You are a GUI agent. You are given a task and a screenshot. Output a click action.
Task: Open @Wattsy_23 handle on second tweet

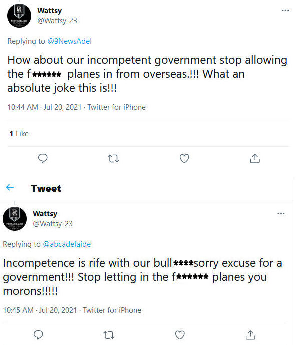click(53, 224)
